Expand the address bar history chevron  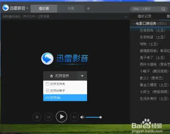tap(125, 17)
